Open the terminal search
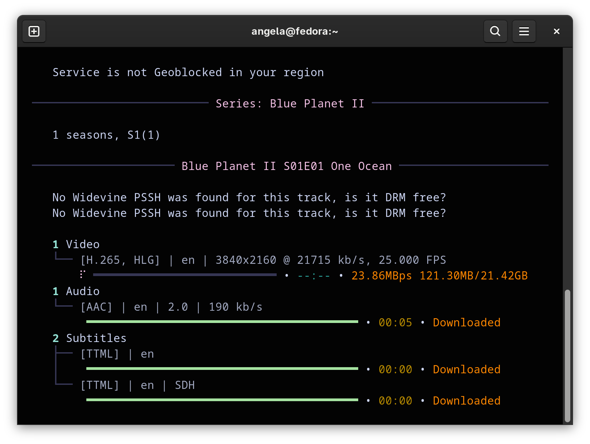Viewport: 590px width, 444px height. point(495,31)
